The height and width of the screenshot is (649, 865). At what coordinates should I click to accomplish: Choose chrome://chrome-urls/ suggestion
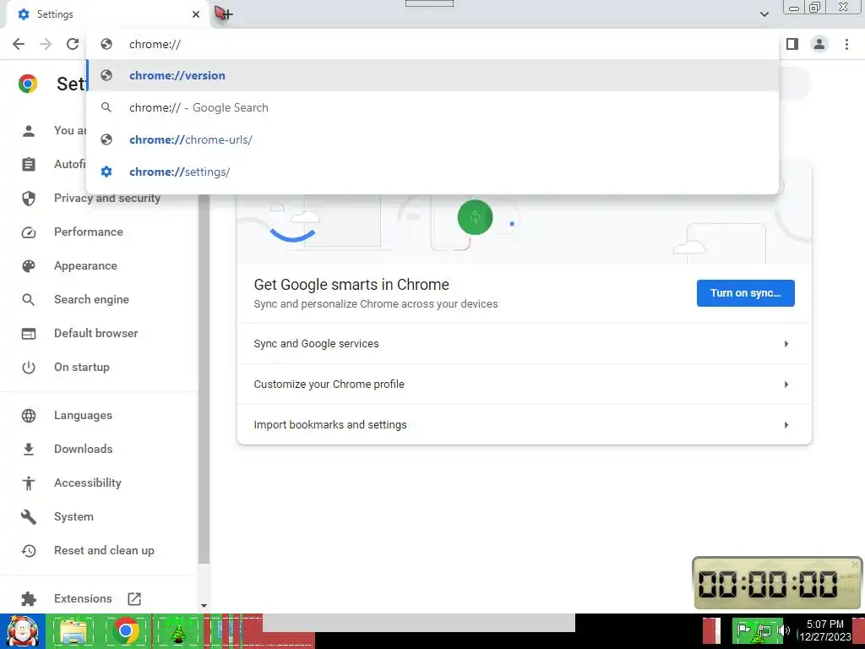(x=432, y=139)
